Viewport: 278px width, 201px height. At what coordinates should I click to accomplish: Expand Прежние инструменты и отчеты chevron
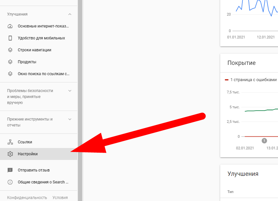70,119
